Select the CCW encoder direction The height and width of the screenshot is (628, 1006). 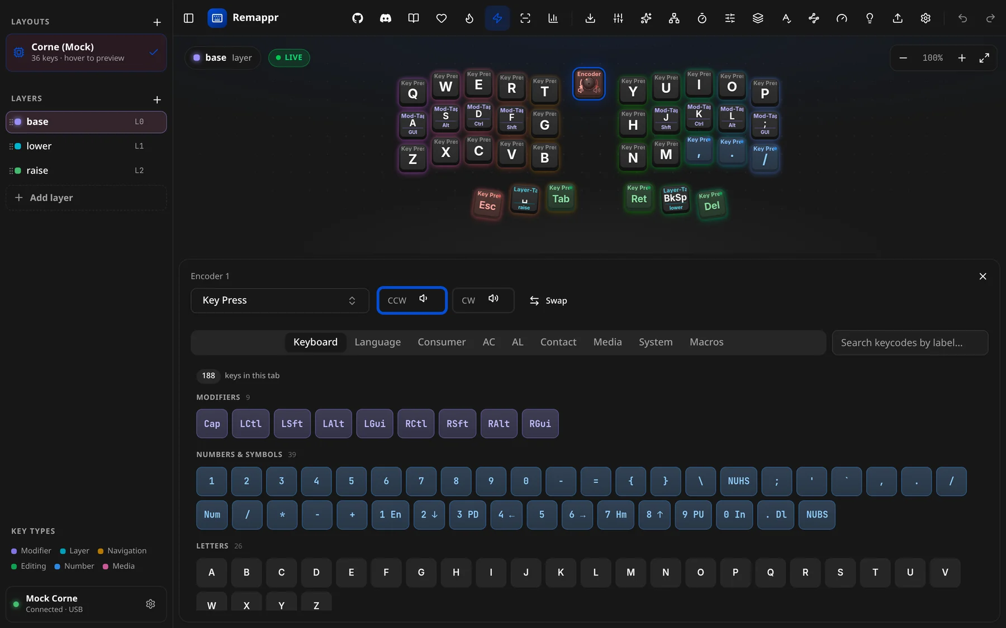click(x=412, y=300)
